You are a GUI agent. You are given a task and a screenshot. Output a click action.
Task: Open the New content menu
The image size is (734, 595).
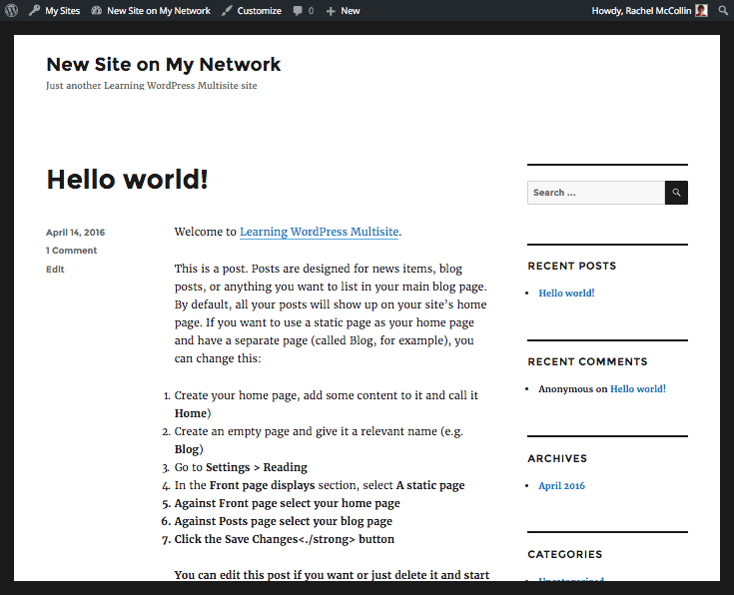[344, 10]
